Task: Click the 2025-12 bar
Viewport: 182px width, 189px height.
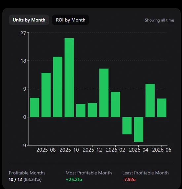Action: pos(92,110)
